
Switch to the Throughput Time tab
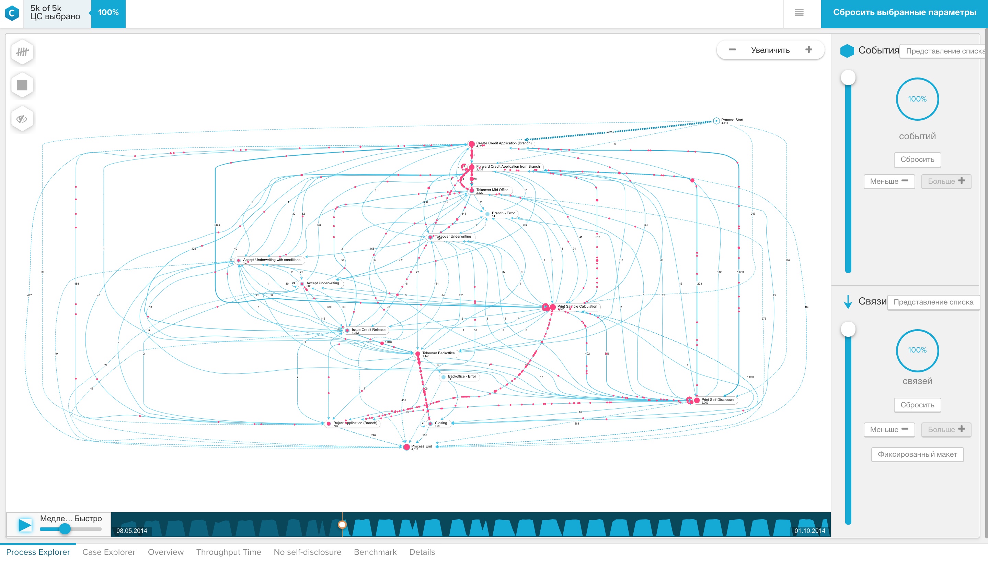tap(229, 552)
